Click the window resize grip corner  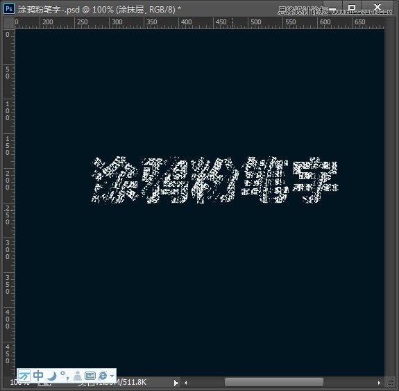(390, 382)
